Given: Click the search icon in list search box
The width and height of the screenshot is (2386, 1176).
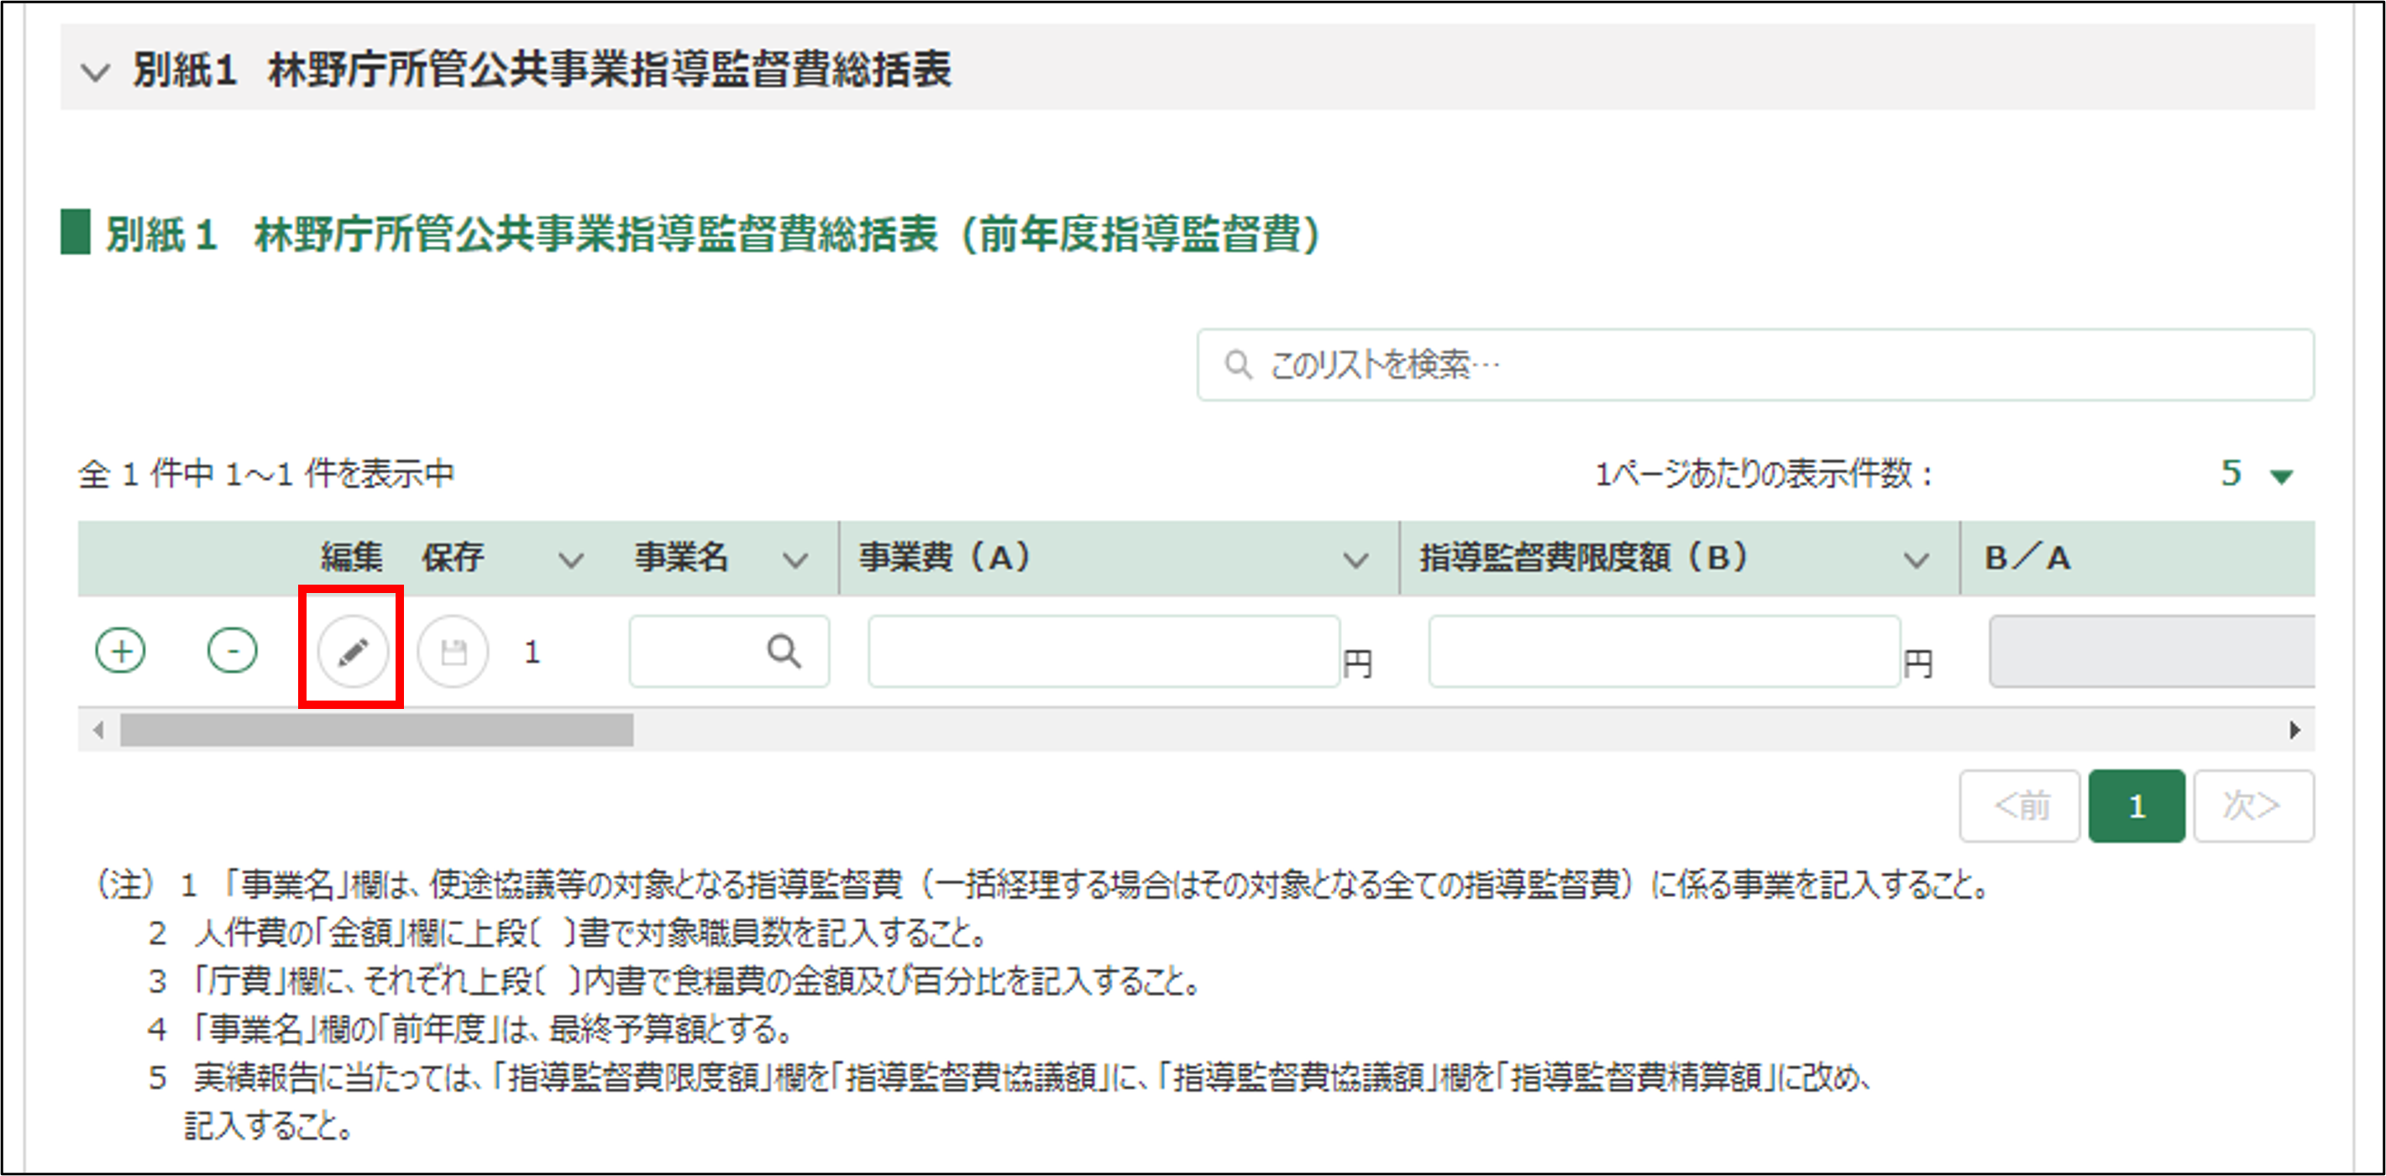Looking at the screenshot, I should (1237, 365).
